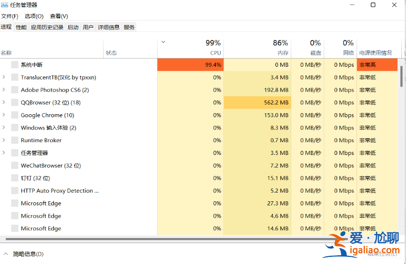Click the 15.1 MB memory cell
The image size is (406, 264).
258,178
